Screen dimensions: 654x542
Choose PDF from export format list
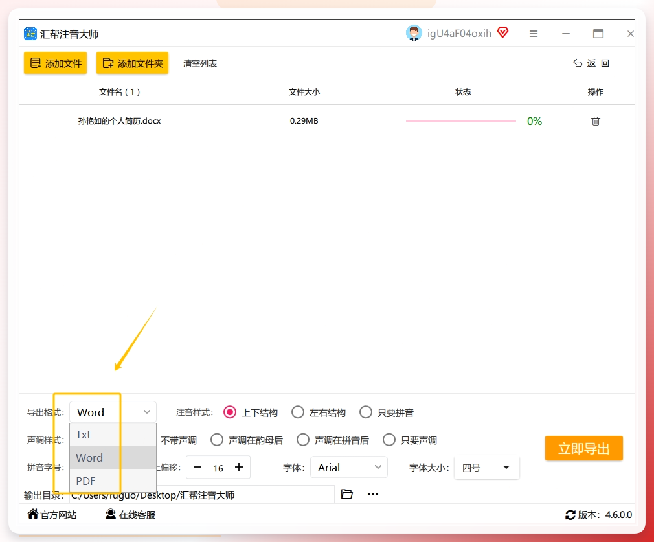[113, 481]
